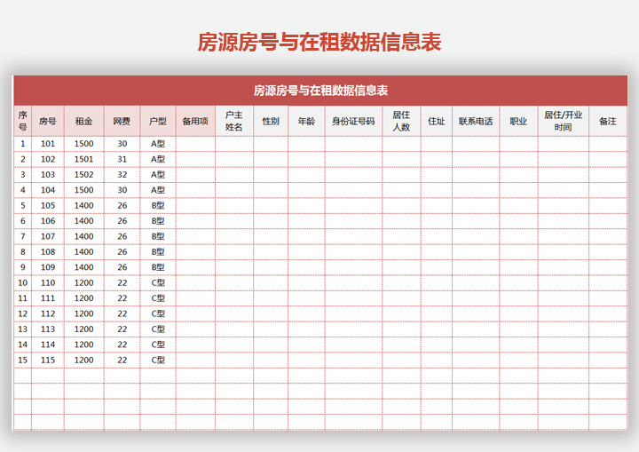Screen dimensions: 639x452
Task: Select room number cell 105
Action: coord(48,206)
